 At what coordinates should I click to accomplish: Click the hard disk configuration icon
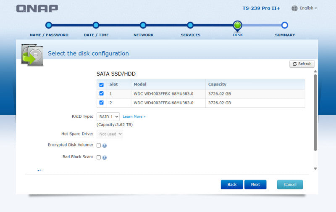(32, 55)
